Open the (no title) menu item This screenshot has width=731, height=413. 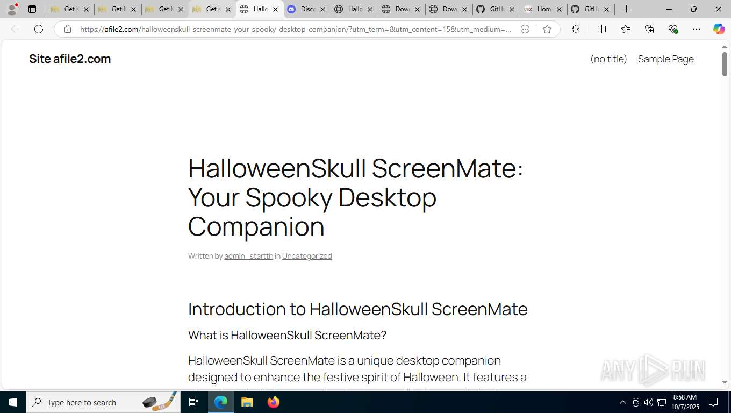(x=608, y=59)
